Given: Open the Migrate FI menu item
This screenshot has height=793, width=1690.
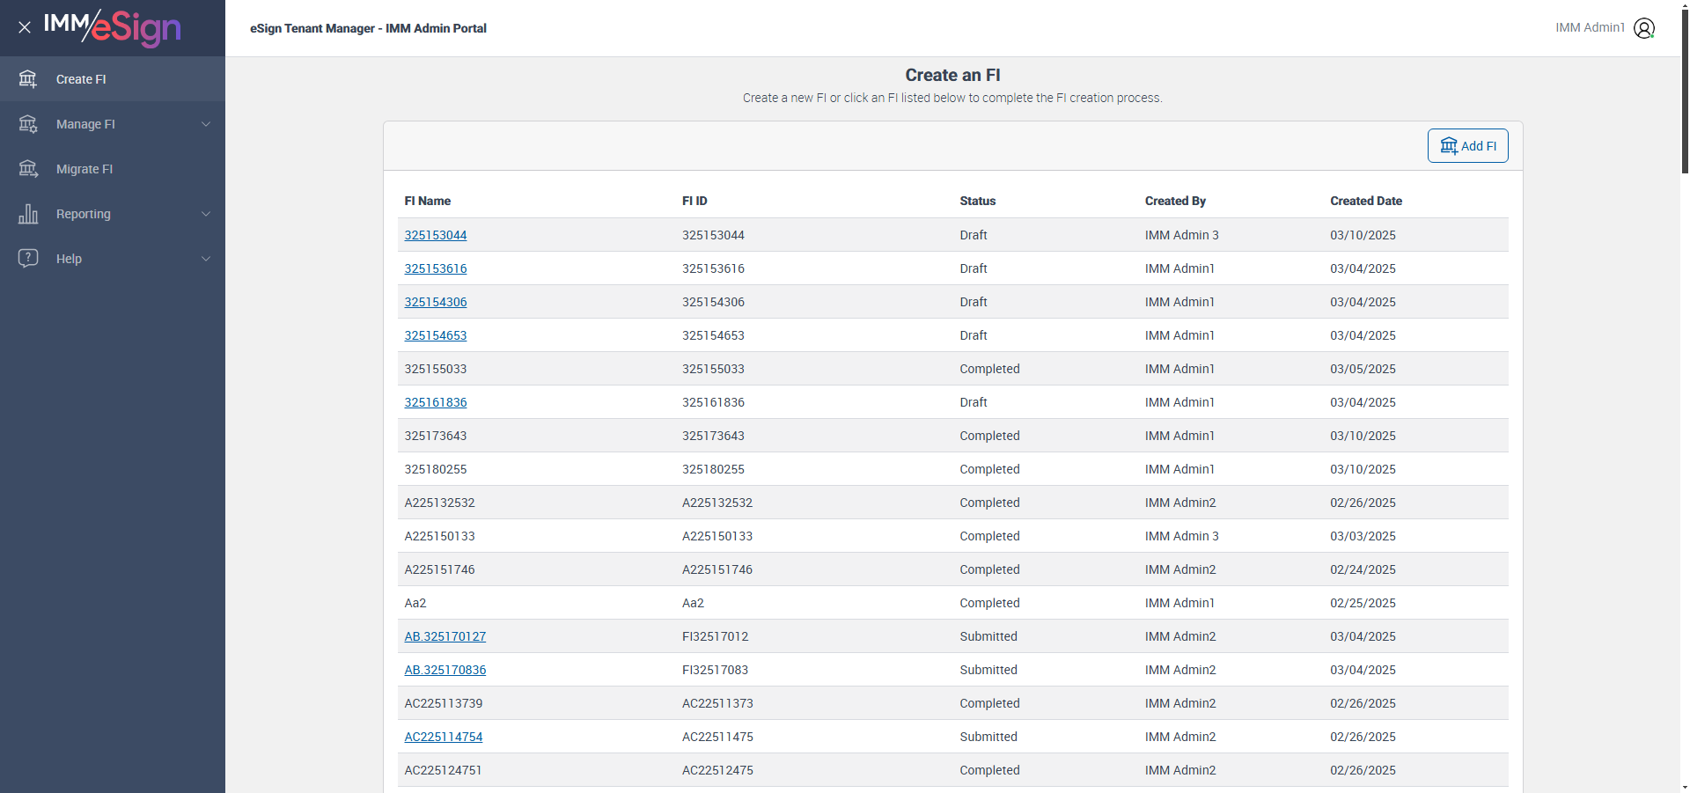Looking at the screenshot, I should [113, 169].
